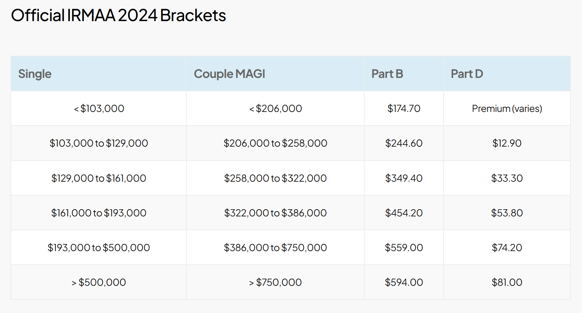
Task: Select the > $750,000 couple cell
Action: (x=275, y=282)
